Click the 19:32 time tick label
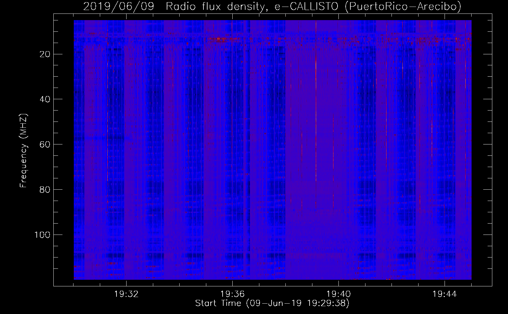The image size is (508, 314). pyautogui.click(x=127, y=294)
